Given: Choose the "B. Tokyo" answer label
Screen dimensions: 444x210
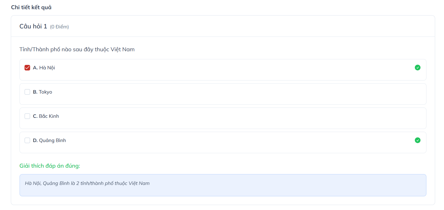Looking at the screenshot, I should tap(43, 92).
